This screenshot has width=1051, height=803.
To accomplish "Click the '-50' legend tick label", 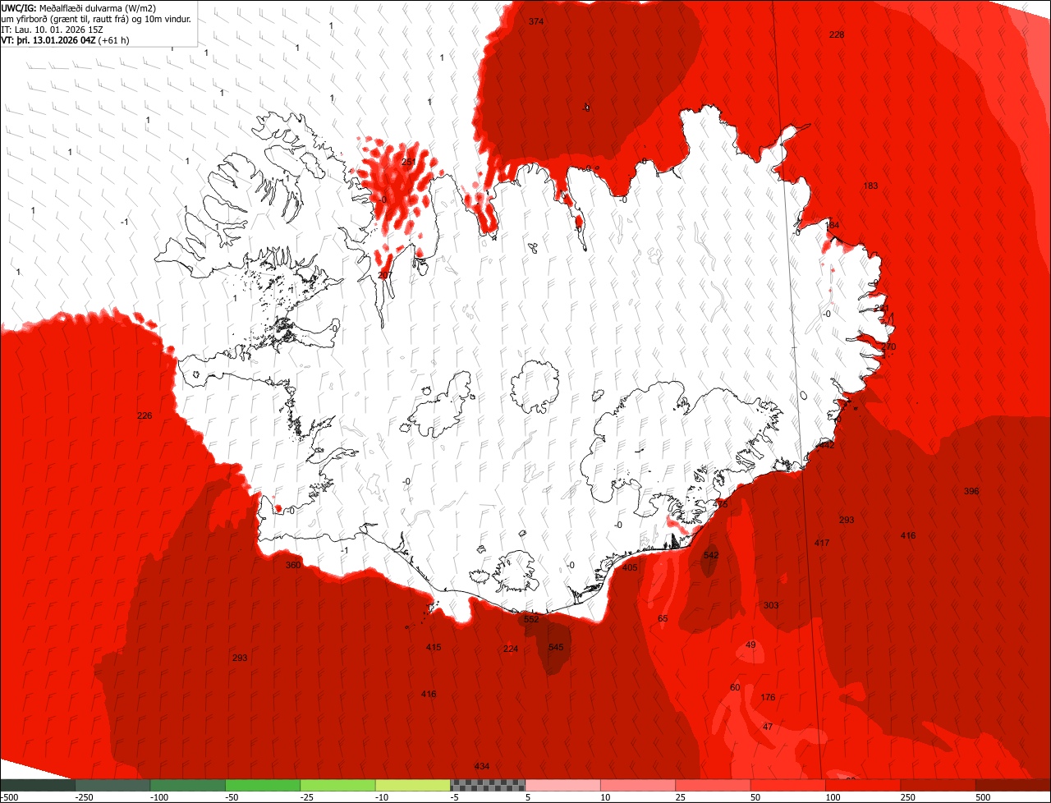I will pos(232,797).
